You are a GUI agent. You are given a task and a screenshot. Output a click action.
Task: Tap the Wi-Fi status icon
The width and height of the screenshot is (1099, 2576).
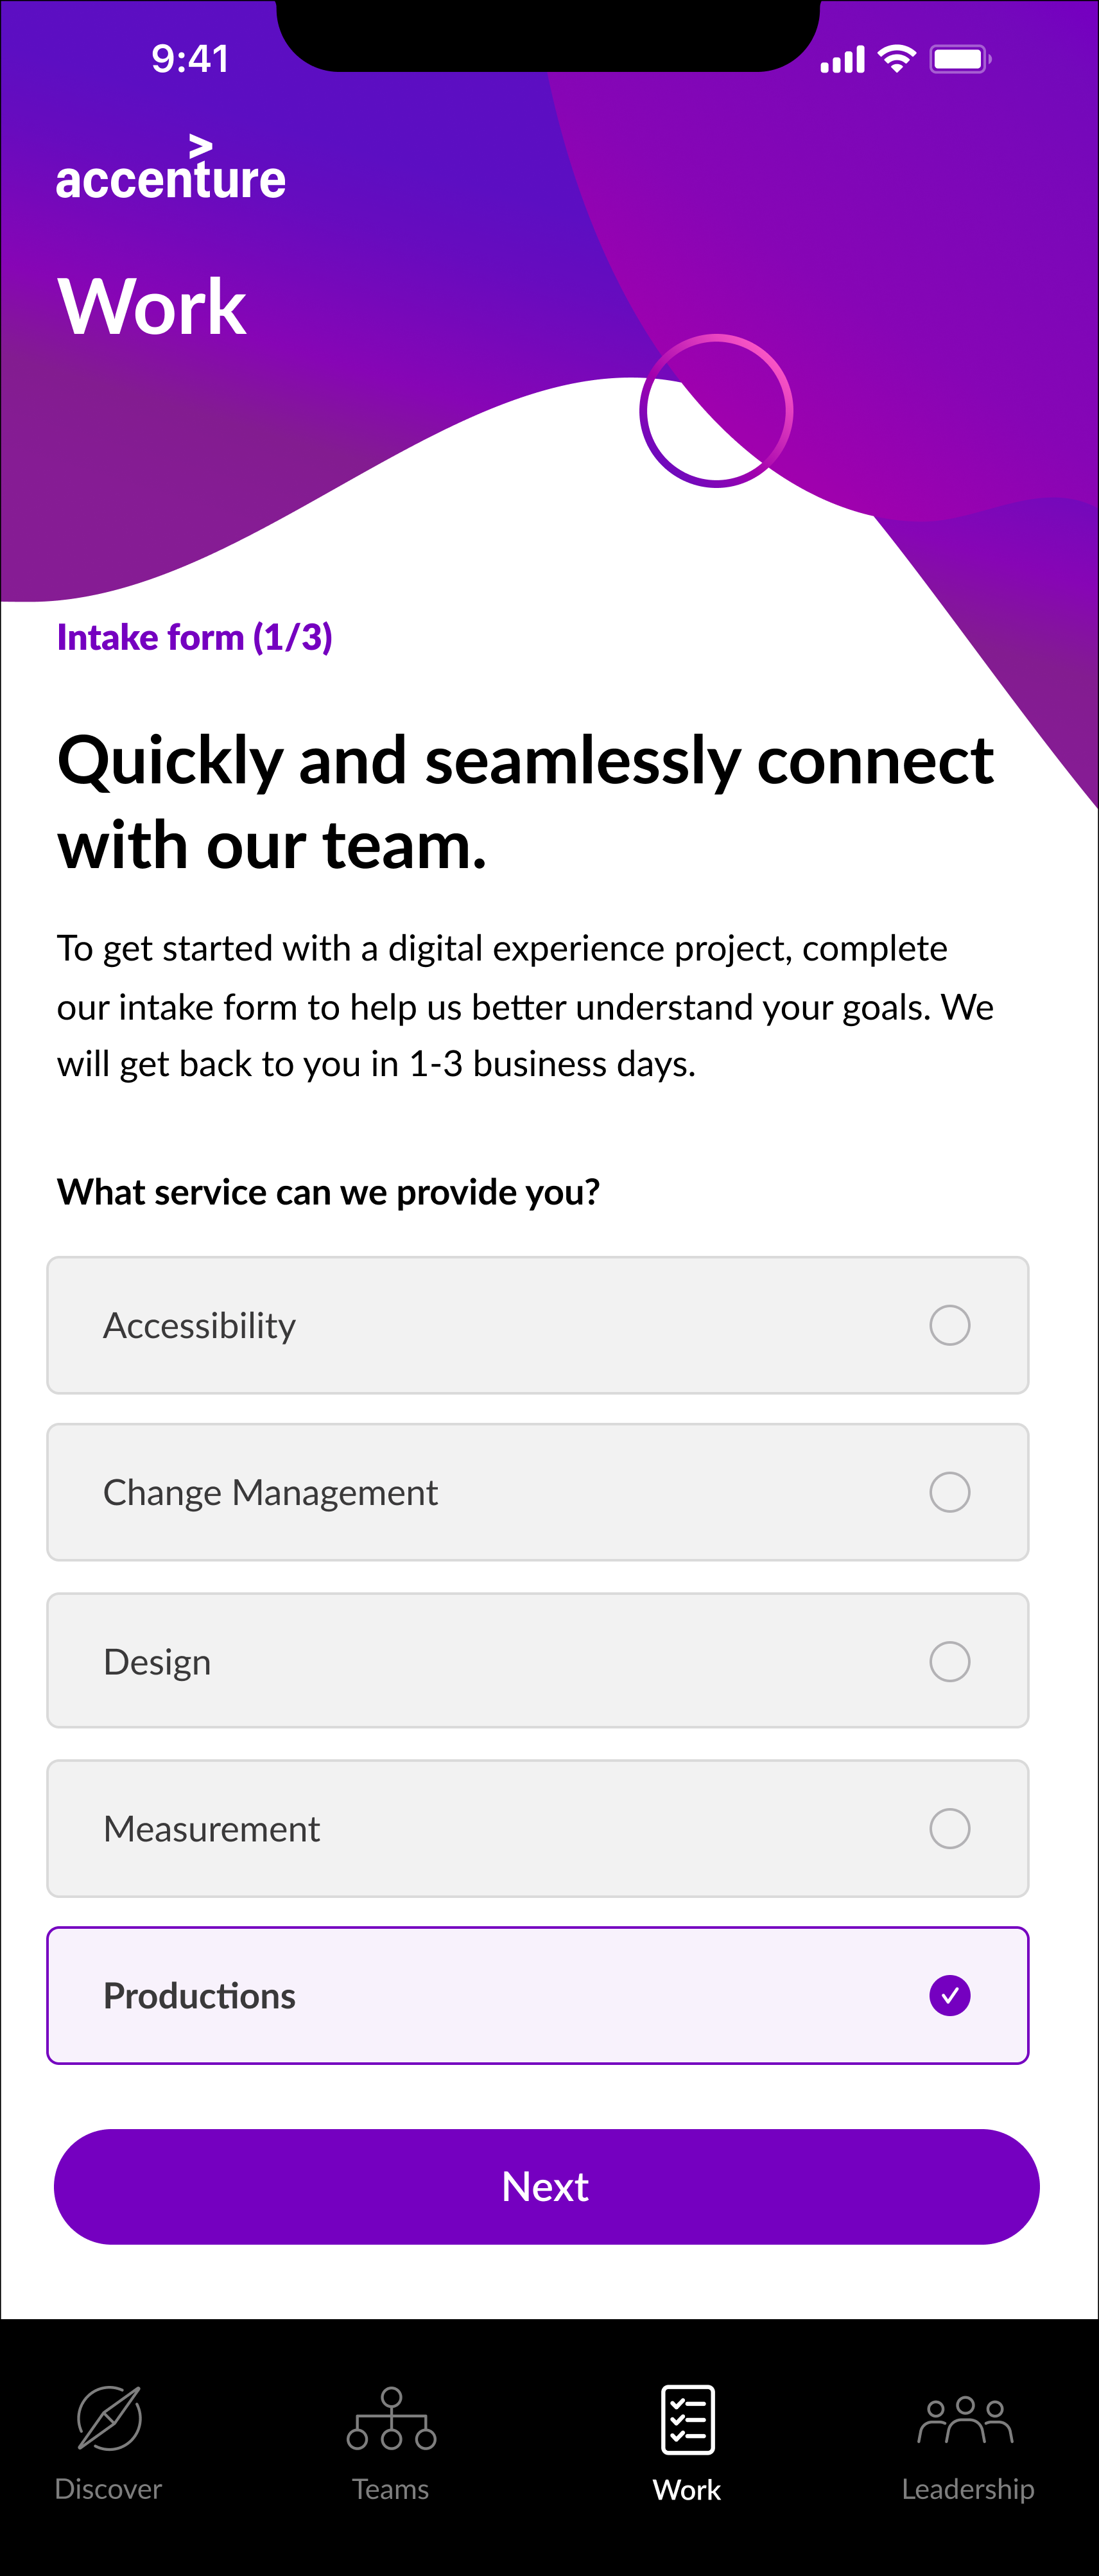897,59
